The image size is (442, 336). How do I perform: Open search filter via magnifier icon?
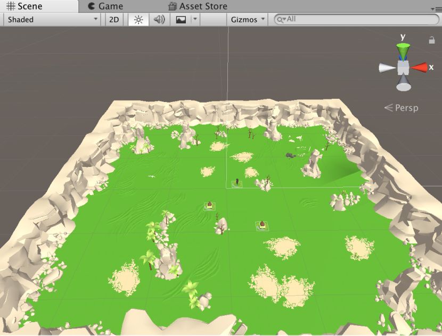tap(281, 20)
